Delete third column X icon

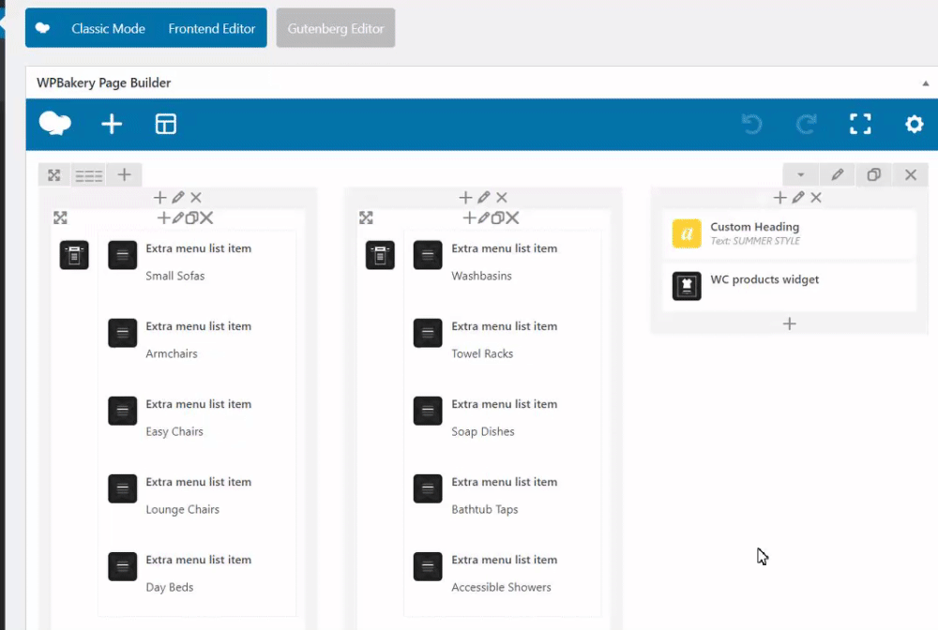coord(816,197)
